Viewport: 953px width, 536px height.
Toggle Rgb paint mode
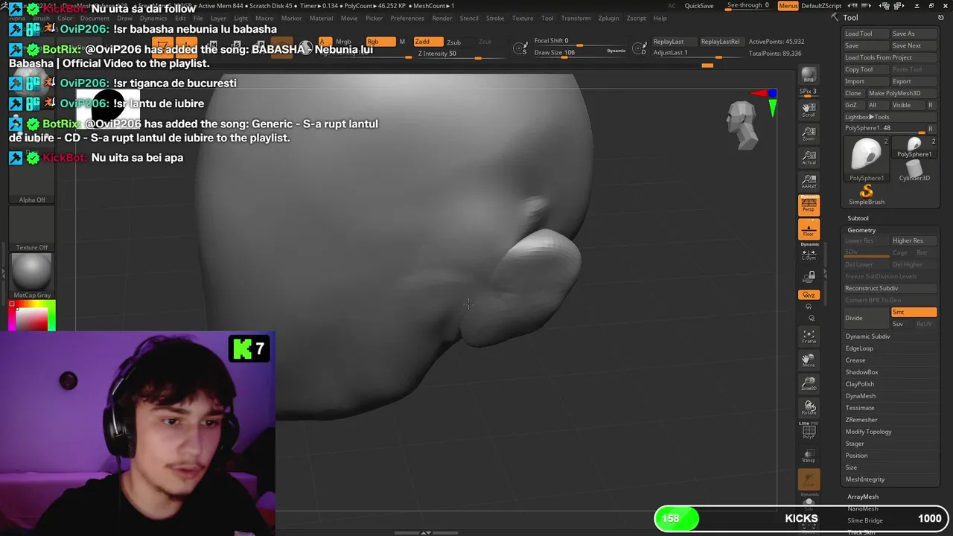point(380,42)
